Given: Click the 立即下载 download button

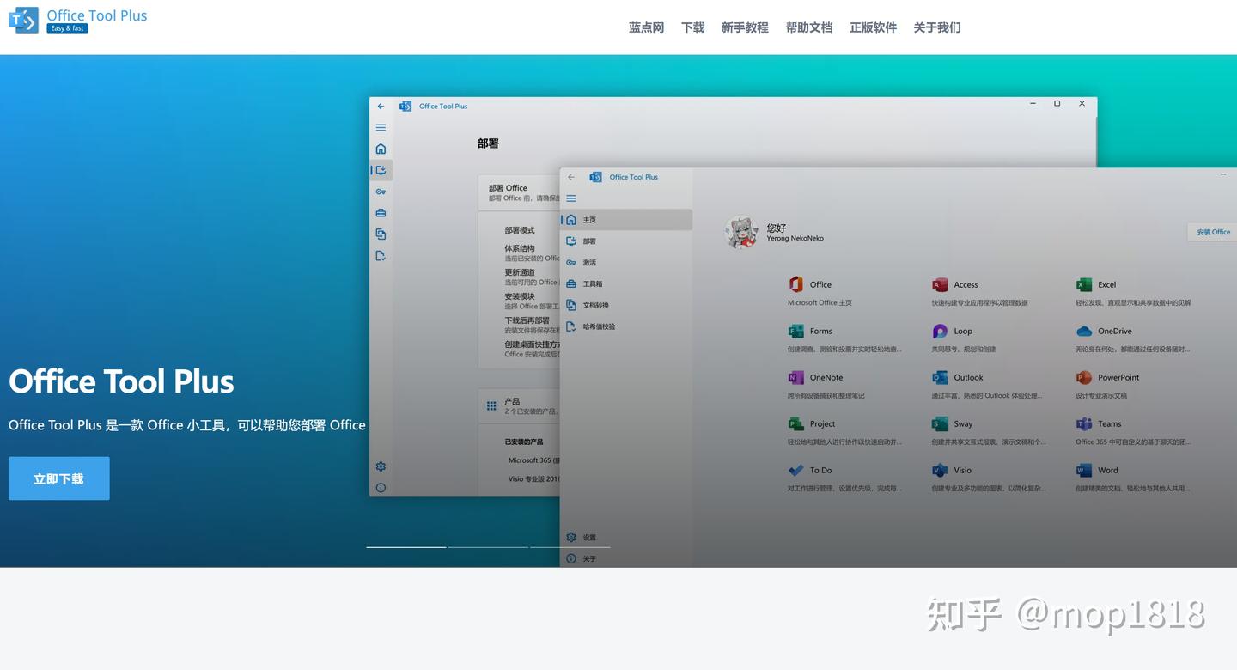Looking at the screenshot, I should click(58, 478).
